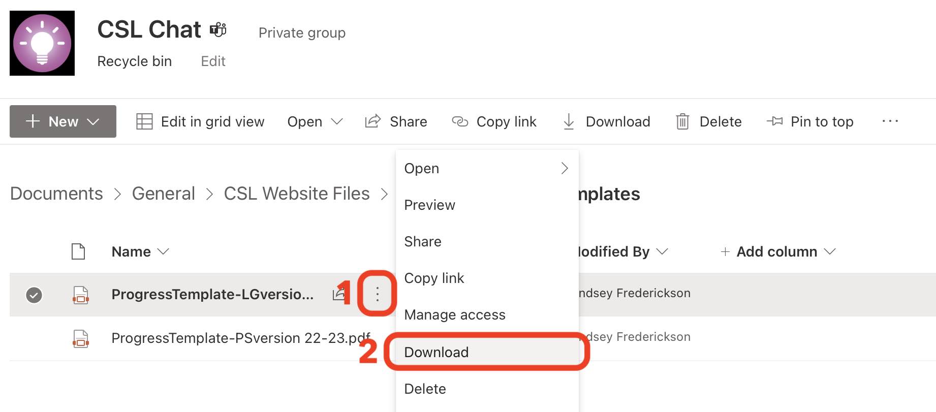
Task: Click the Delete trash can icon in toolbar
Action: tap(682, 121)
